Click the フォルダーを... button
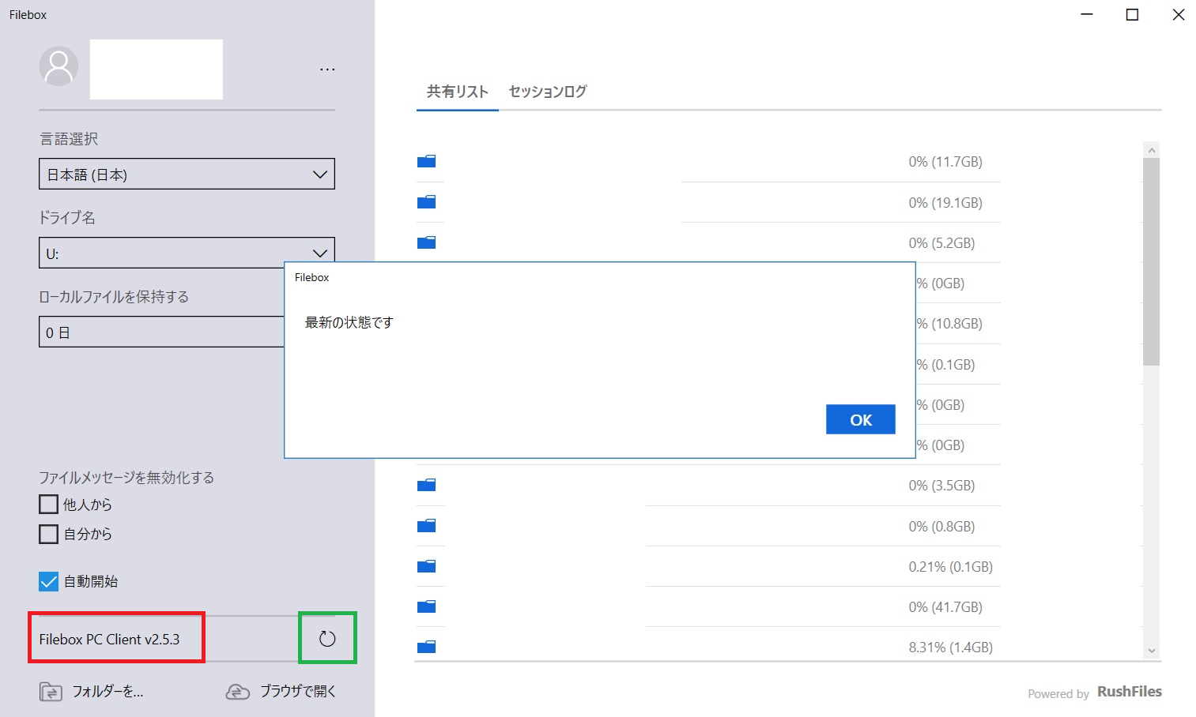Screen dimensions: 1196x717 tap(92, 692)
